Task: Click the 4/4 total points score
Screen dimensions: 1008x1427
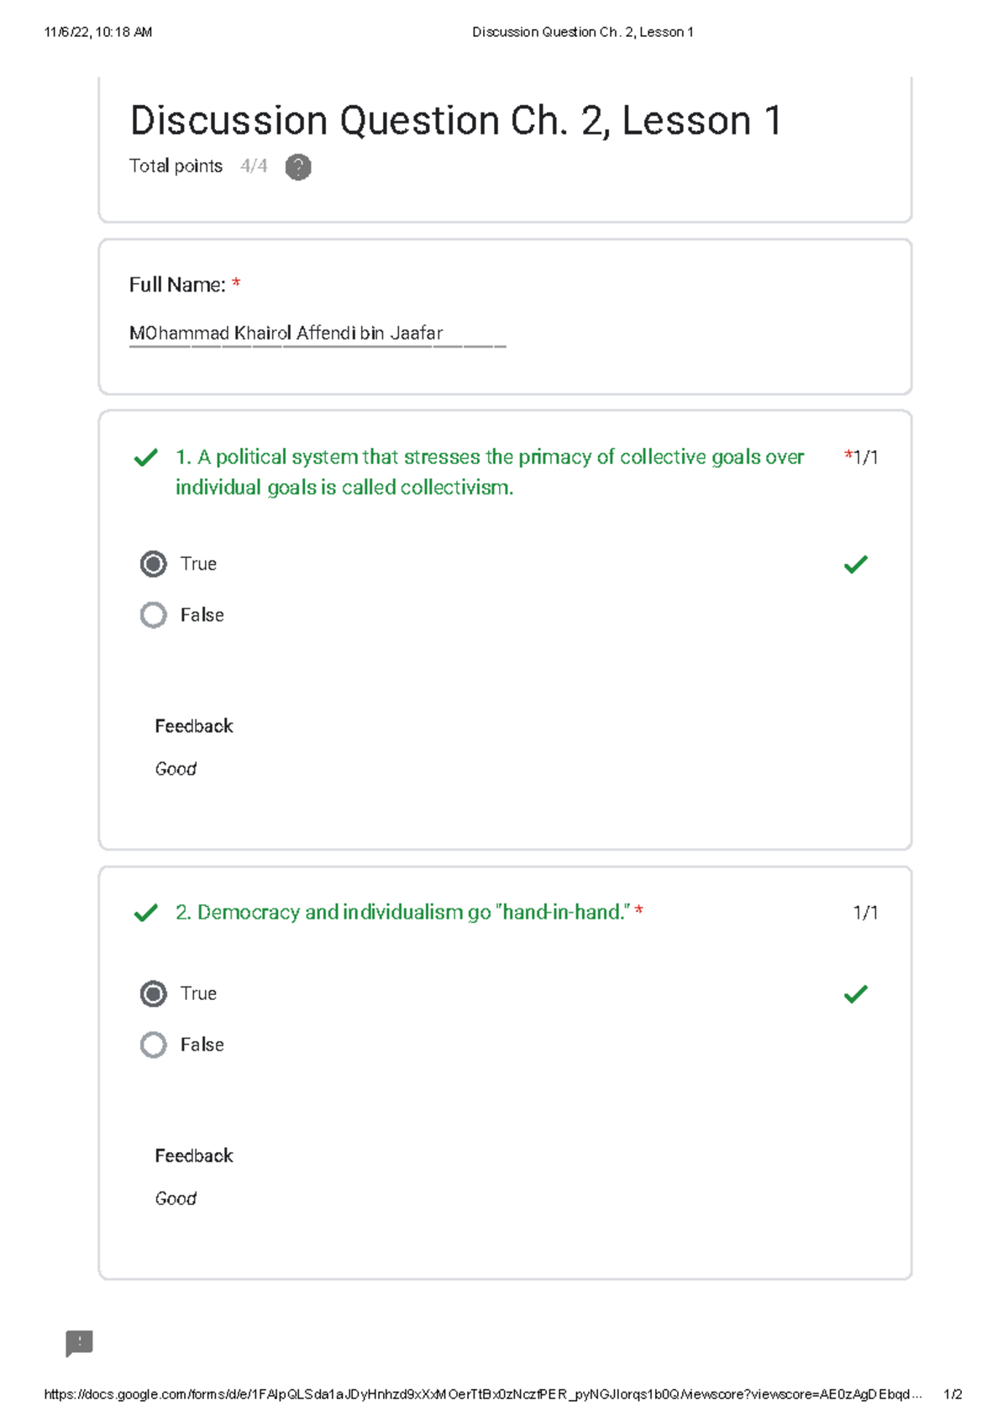Action: point(254,166)
